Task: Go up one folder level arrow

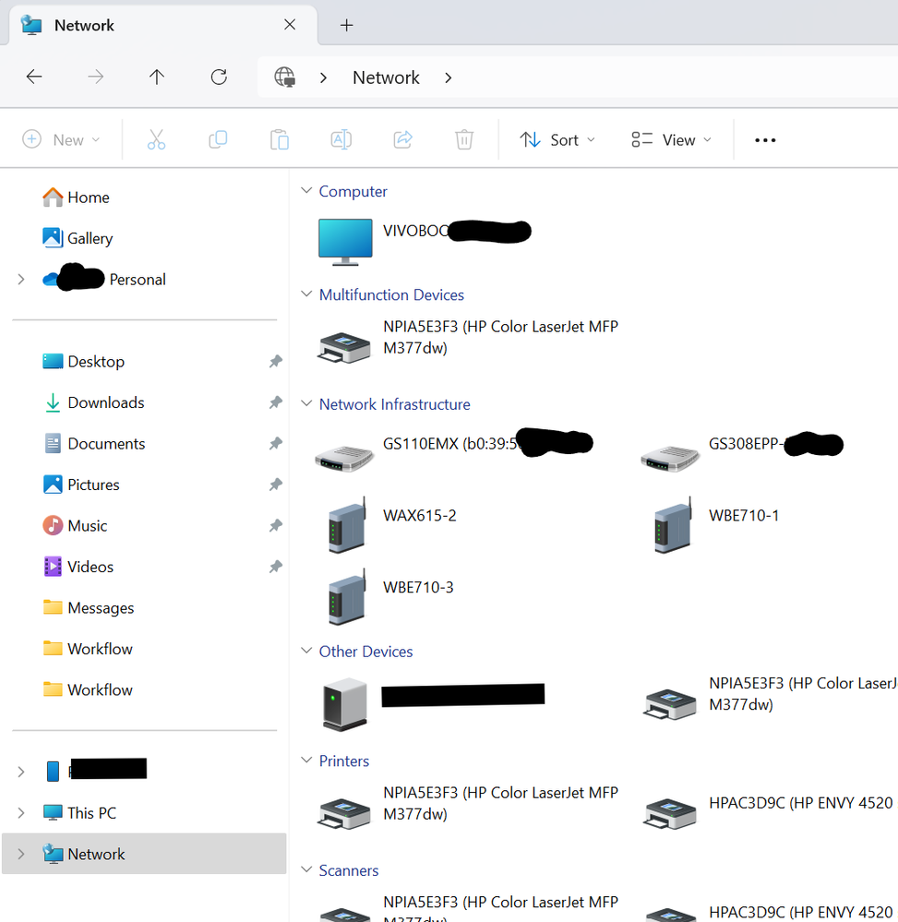Action: tap(157, 78)
